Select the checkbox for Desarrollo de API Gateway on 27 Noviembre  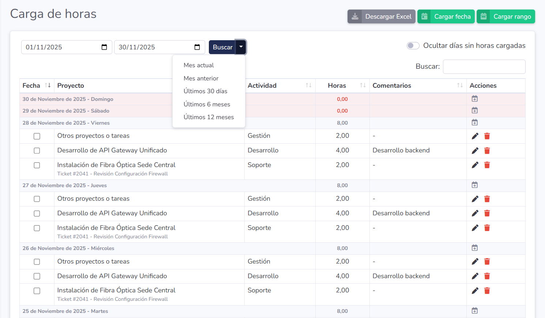click(x=37, y=213)
